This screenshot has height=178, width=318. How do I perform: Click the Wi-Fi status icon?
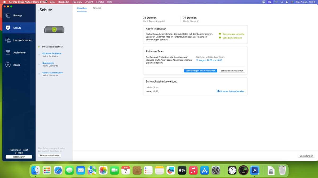pyautogui.click(x=276, y=2)
